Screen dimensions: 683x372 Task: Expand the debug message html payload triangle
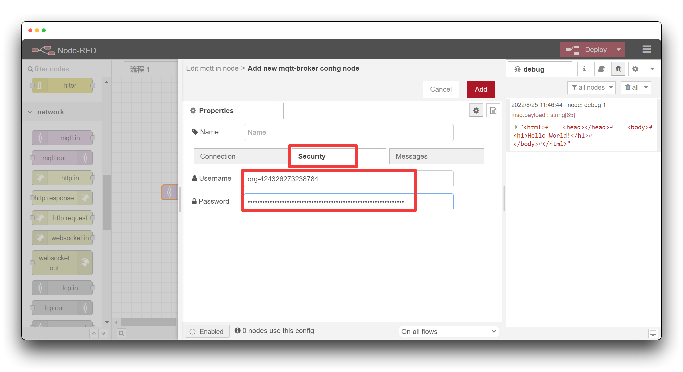coord(516,127)
